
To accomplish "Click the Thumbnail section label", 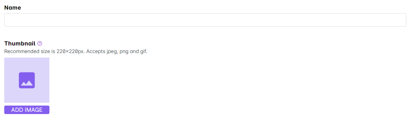I will pos(20,43).
